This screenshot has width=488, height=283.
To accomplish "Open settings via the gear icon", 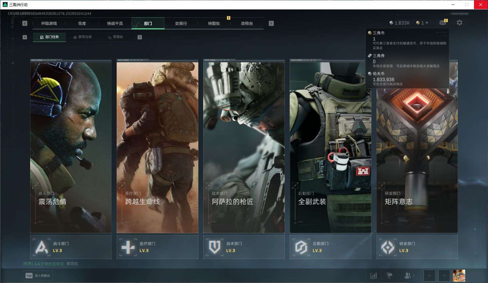I will pyautogui.click(x=459, y=23).
